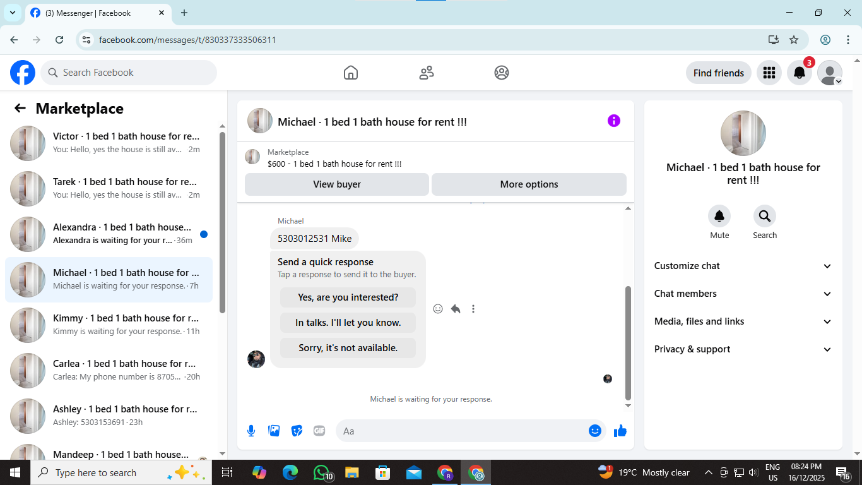Viewport: 862px width, 485px height.
Task: Open the Mail app from taskbar
Action: (414, 472)
